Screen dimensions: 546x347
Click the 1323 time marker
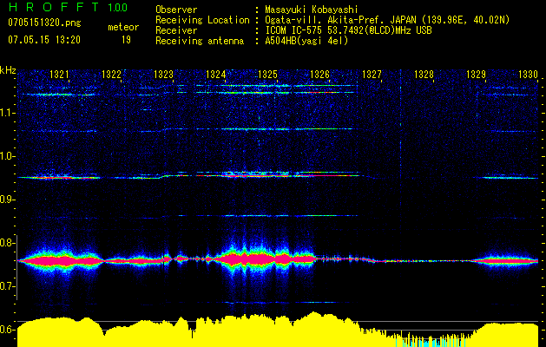[x=164, y=74]
